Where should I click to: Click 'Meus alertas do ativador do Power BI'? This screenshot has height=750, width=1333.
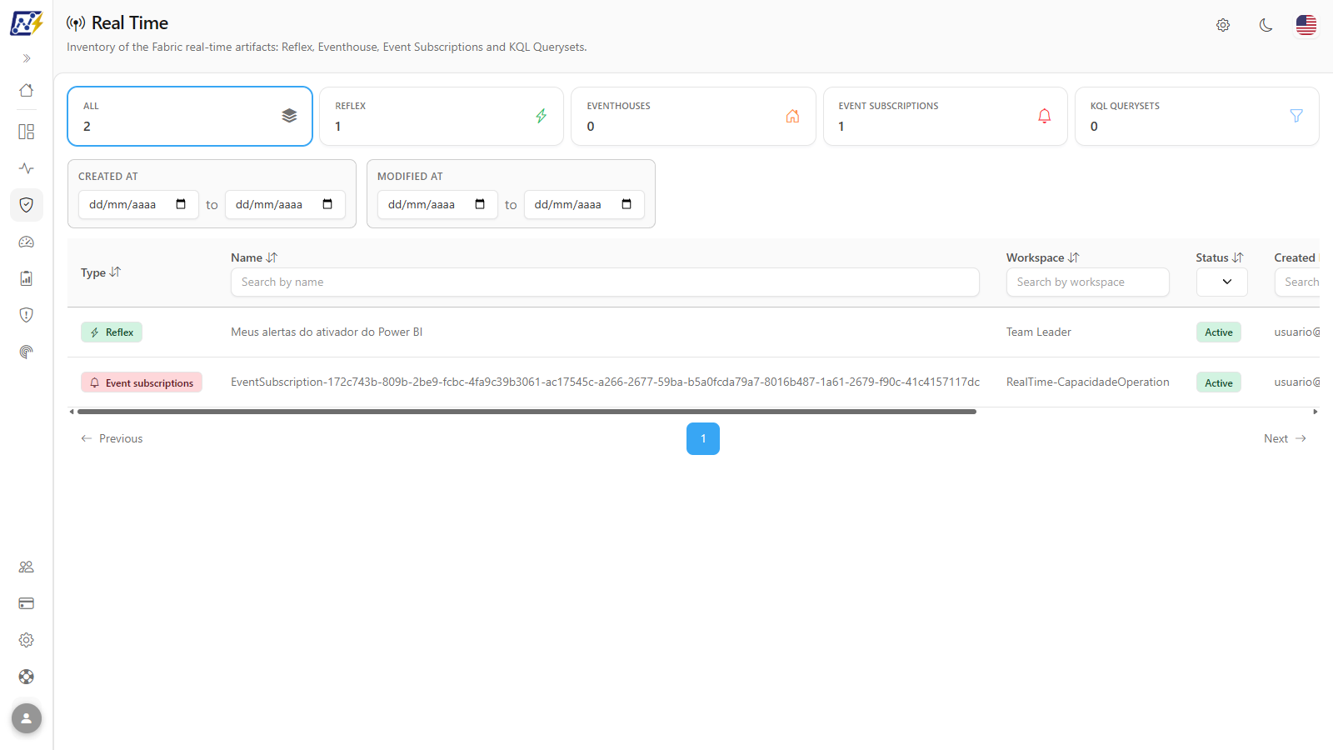327,332
